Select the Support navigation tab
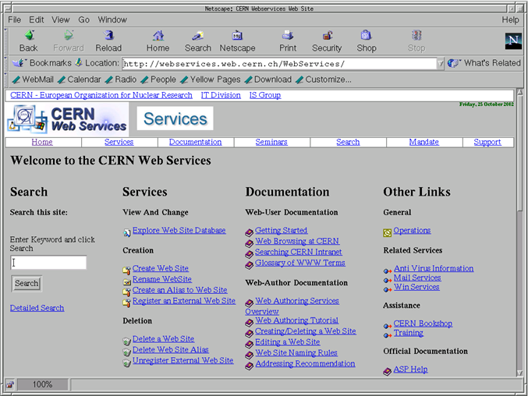Image resolution: width=528 pixels, height=396 pixels. point(487,142)
